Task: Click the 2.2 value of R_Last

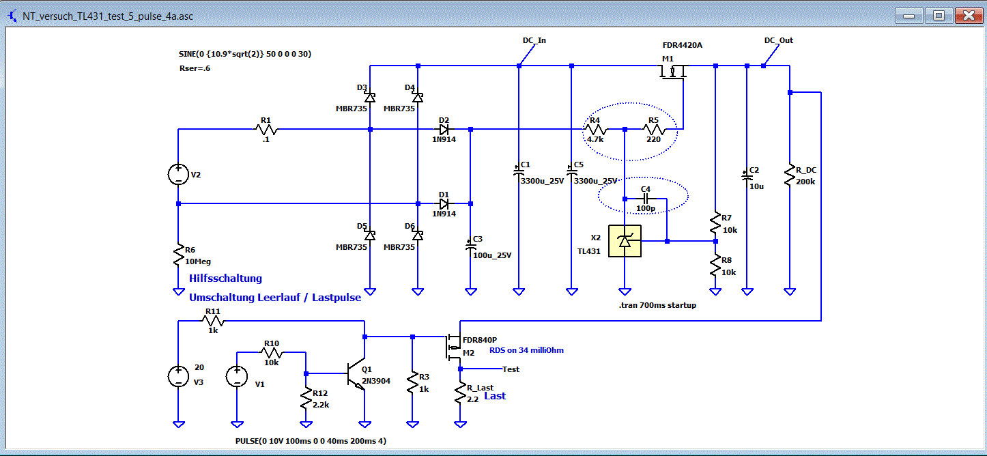Action: coord(472,399)
